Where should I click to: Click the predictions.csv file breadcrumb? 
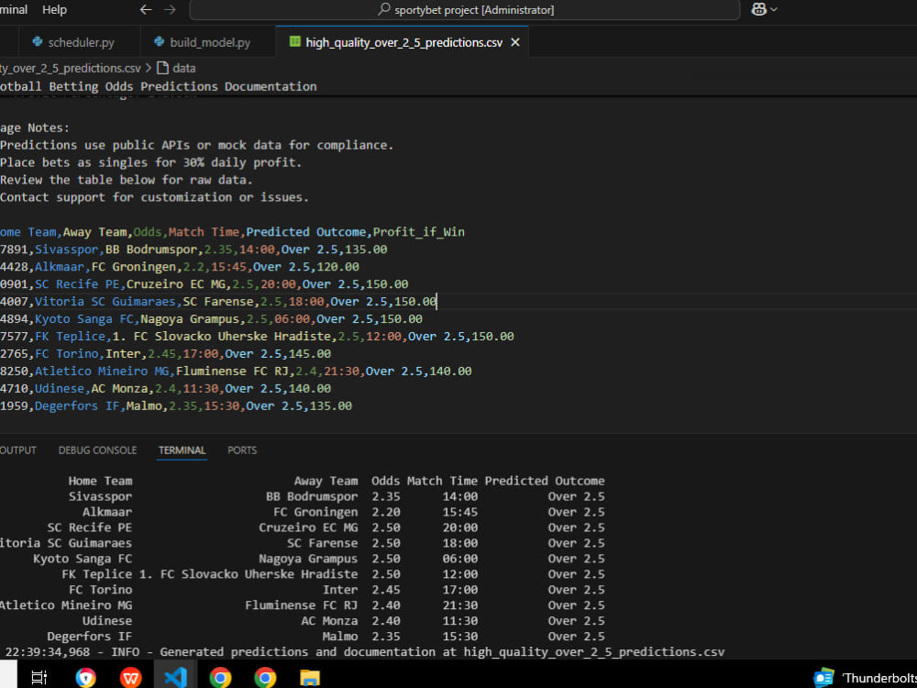pyautogui.click(x=71, y=68)
